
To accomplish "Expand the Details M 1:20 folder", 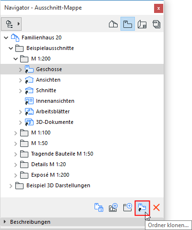I will click(15, 165).
